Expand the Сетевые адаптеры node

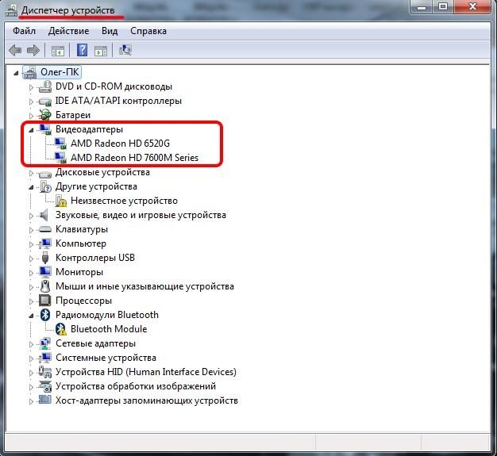pos(31,344)
